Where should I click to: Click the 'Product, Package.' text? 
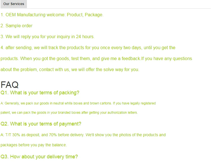pyautogui.click(x=85, y=15)
